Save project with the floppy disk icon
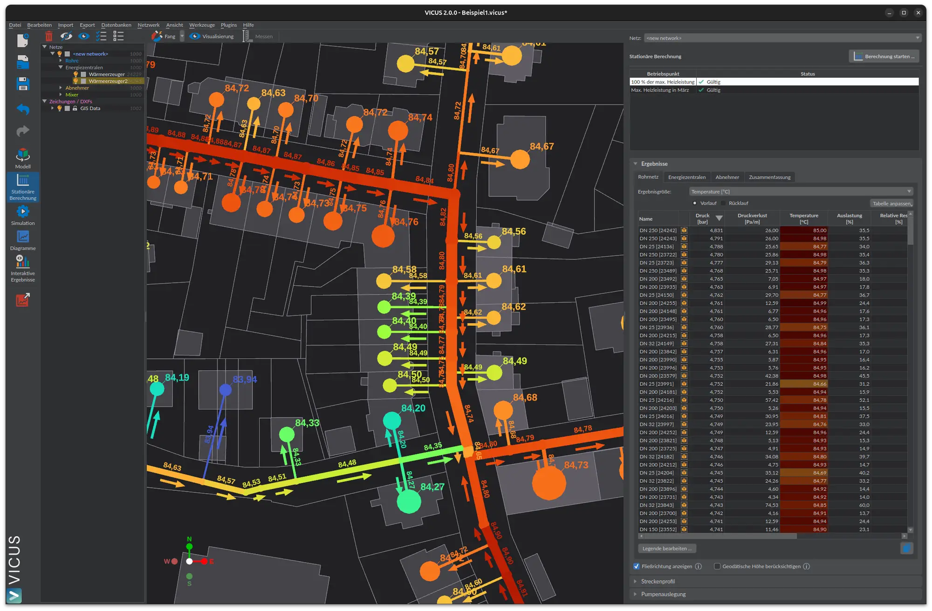 click(22, 84)
